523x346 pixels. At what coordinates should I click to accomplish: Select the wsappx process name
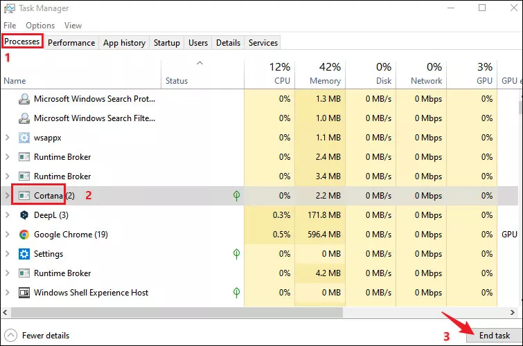48,138
